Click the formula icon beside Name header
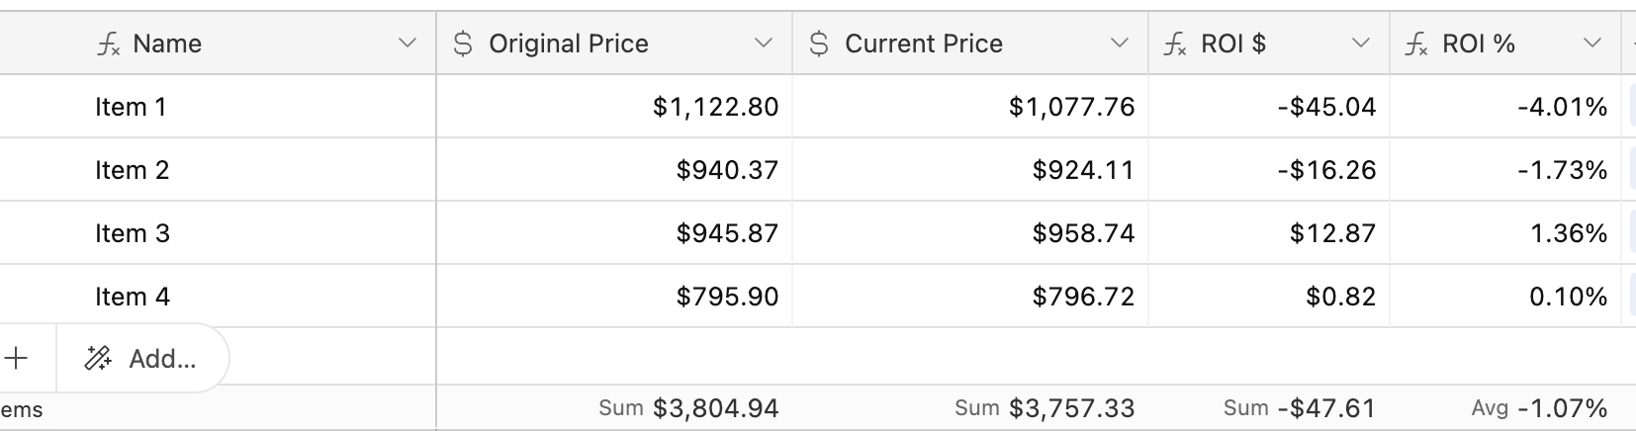This screenshot has height=431, width=1636. tap(108, 44)
